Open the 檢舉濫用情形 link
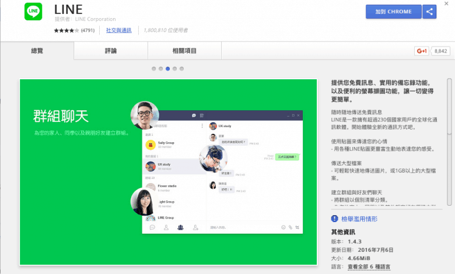 (x=359, y=219)
